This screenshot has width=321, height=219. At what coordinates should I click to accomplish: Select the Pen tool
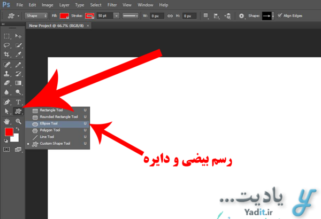[x=6, y=102]
